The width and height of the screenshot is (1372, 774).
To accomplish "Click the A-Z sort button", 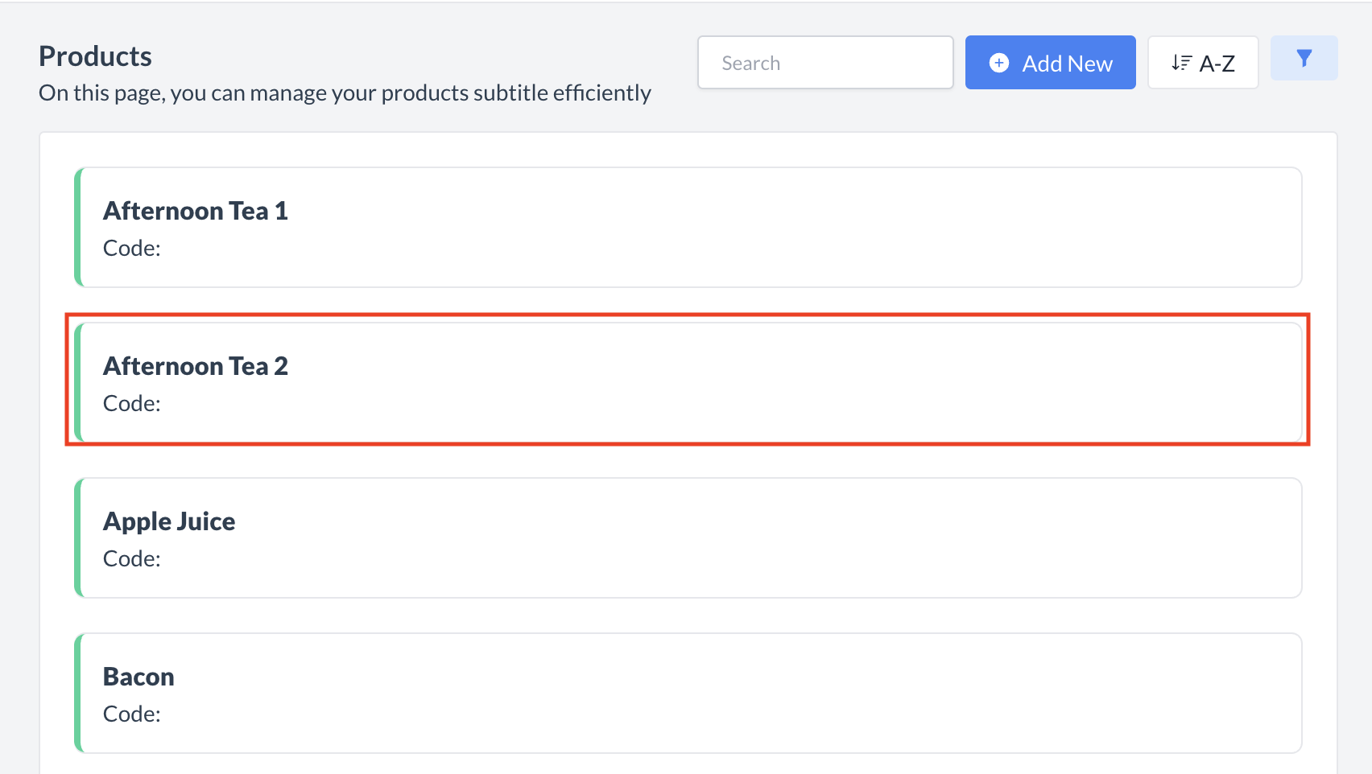I will coord(1203,62).
